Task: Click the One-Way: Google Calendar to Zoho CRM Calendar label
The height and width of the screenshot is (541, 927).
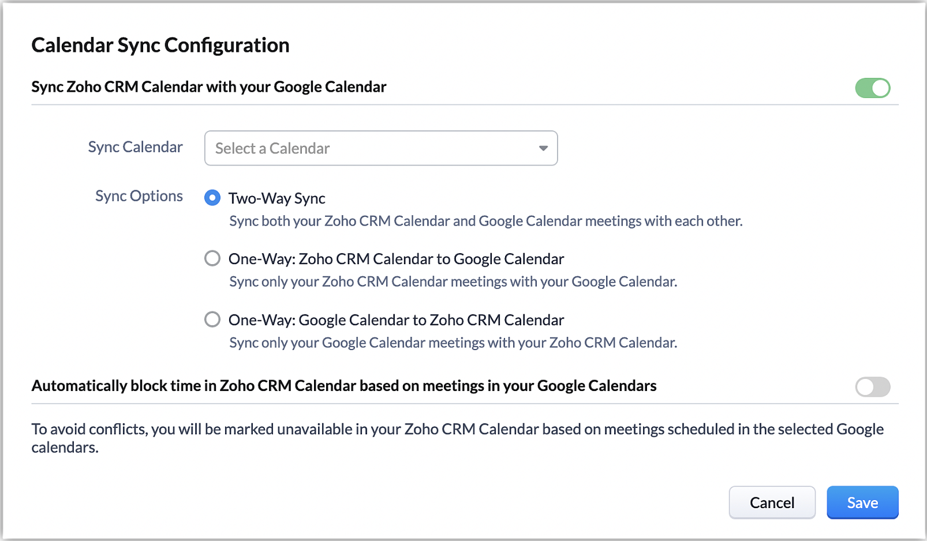Action: pyautogui.click(x=396, y=320)
